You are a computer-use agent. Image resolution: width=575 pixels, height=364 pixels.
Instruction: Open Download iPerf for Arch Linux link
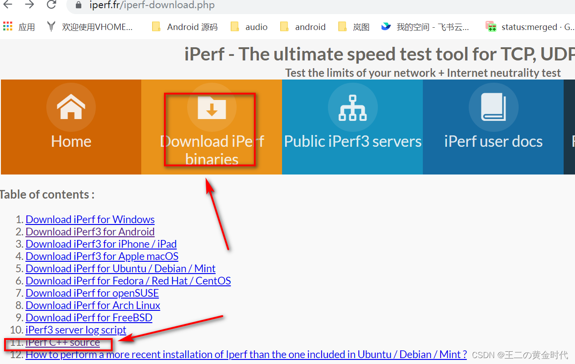tap(93, 305)
